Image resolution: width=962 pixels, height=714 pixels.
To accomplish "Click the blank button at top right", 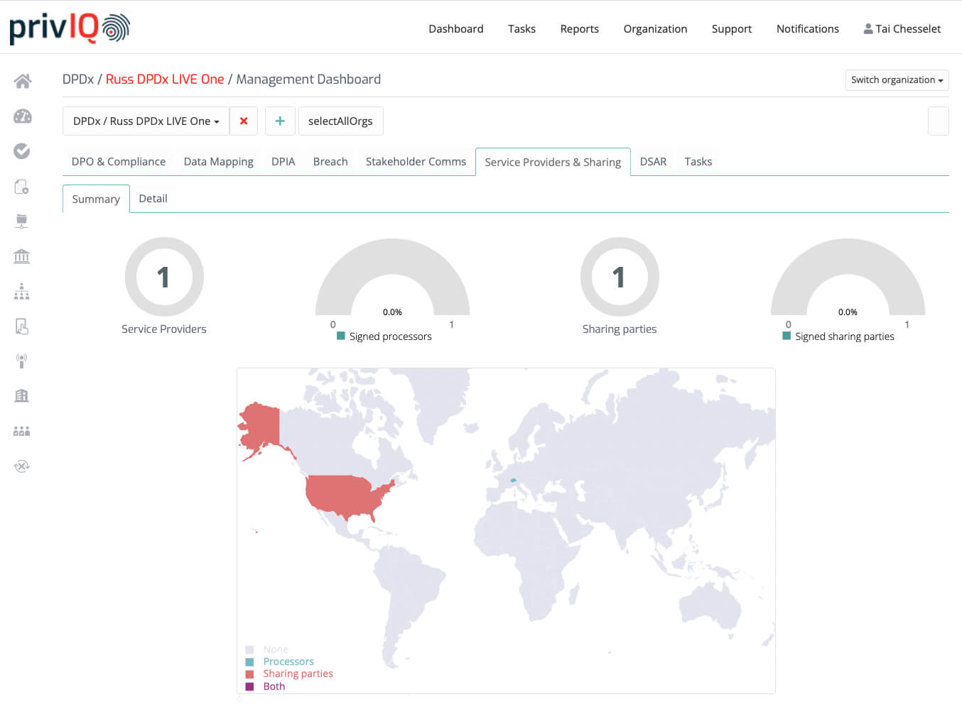I will tap(939, 121).
